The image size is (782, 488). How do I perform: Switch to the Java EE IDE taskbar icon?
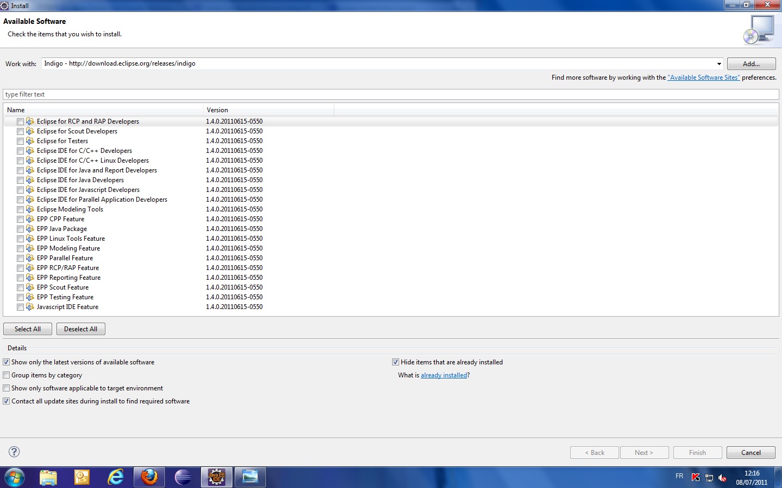217,477
